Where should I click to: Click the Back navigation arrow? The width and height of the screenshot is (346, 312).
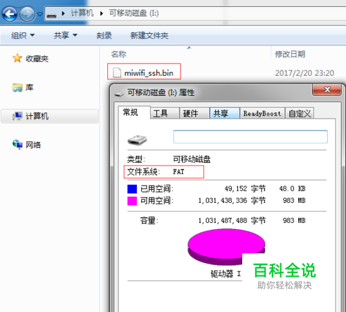tap(10, 14)
